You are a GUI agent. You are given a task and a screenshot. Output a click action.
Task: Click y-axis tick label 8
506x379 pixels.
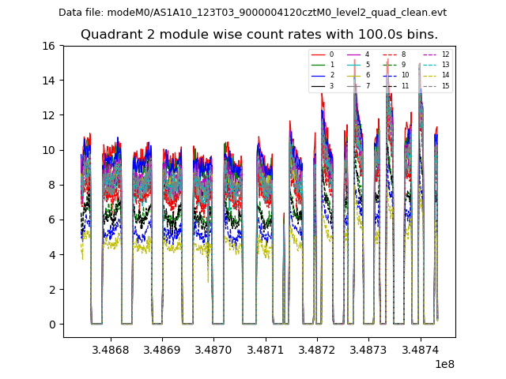click(x=52, y=185)
